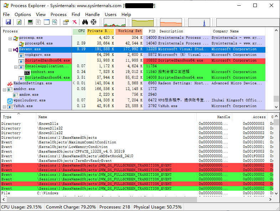The width and height of the screenshot is (280, 211).
Task: Click the orange physical memory mini graph
Action: (171, 22)
